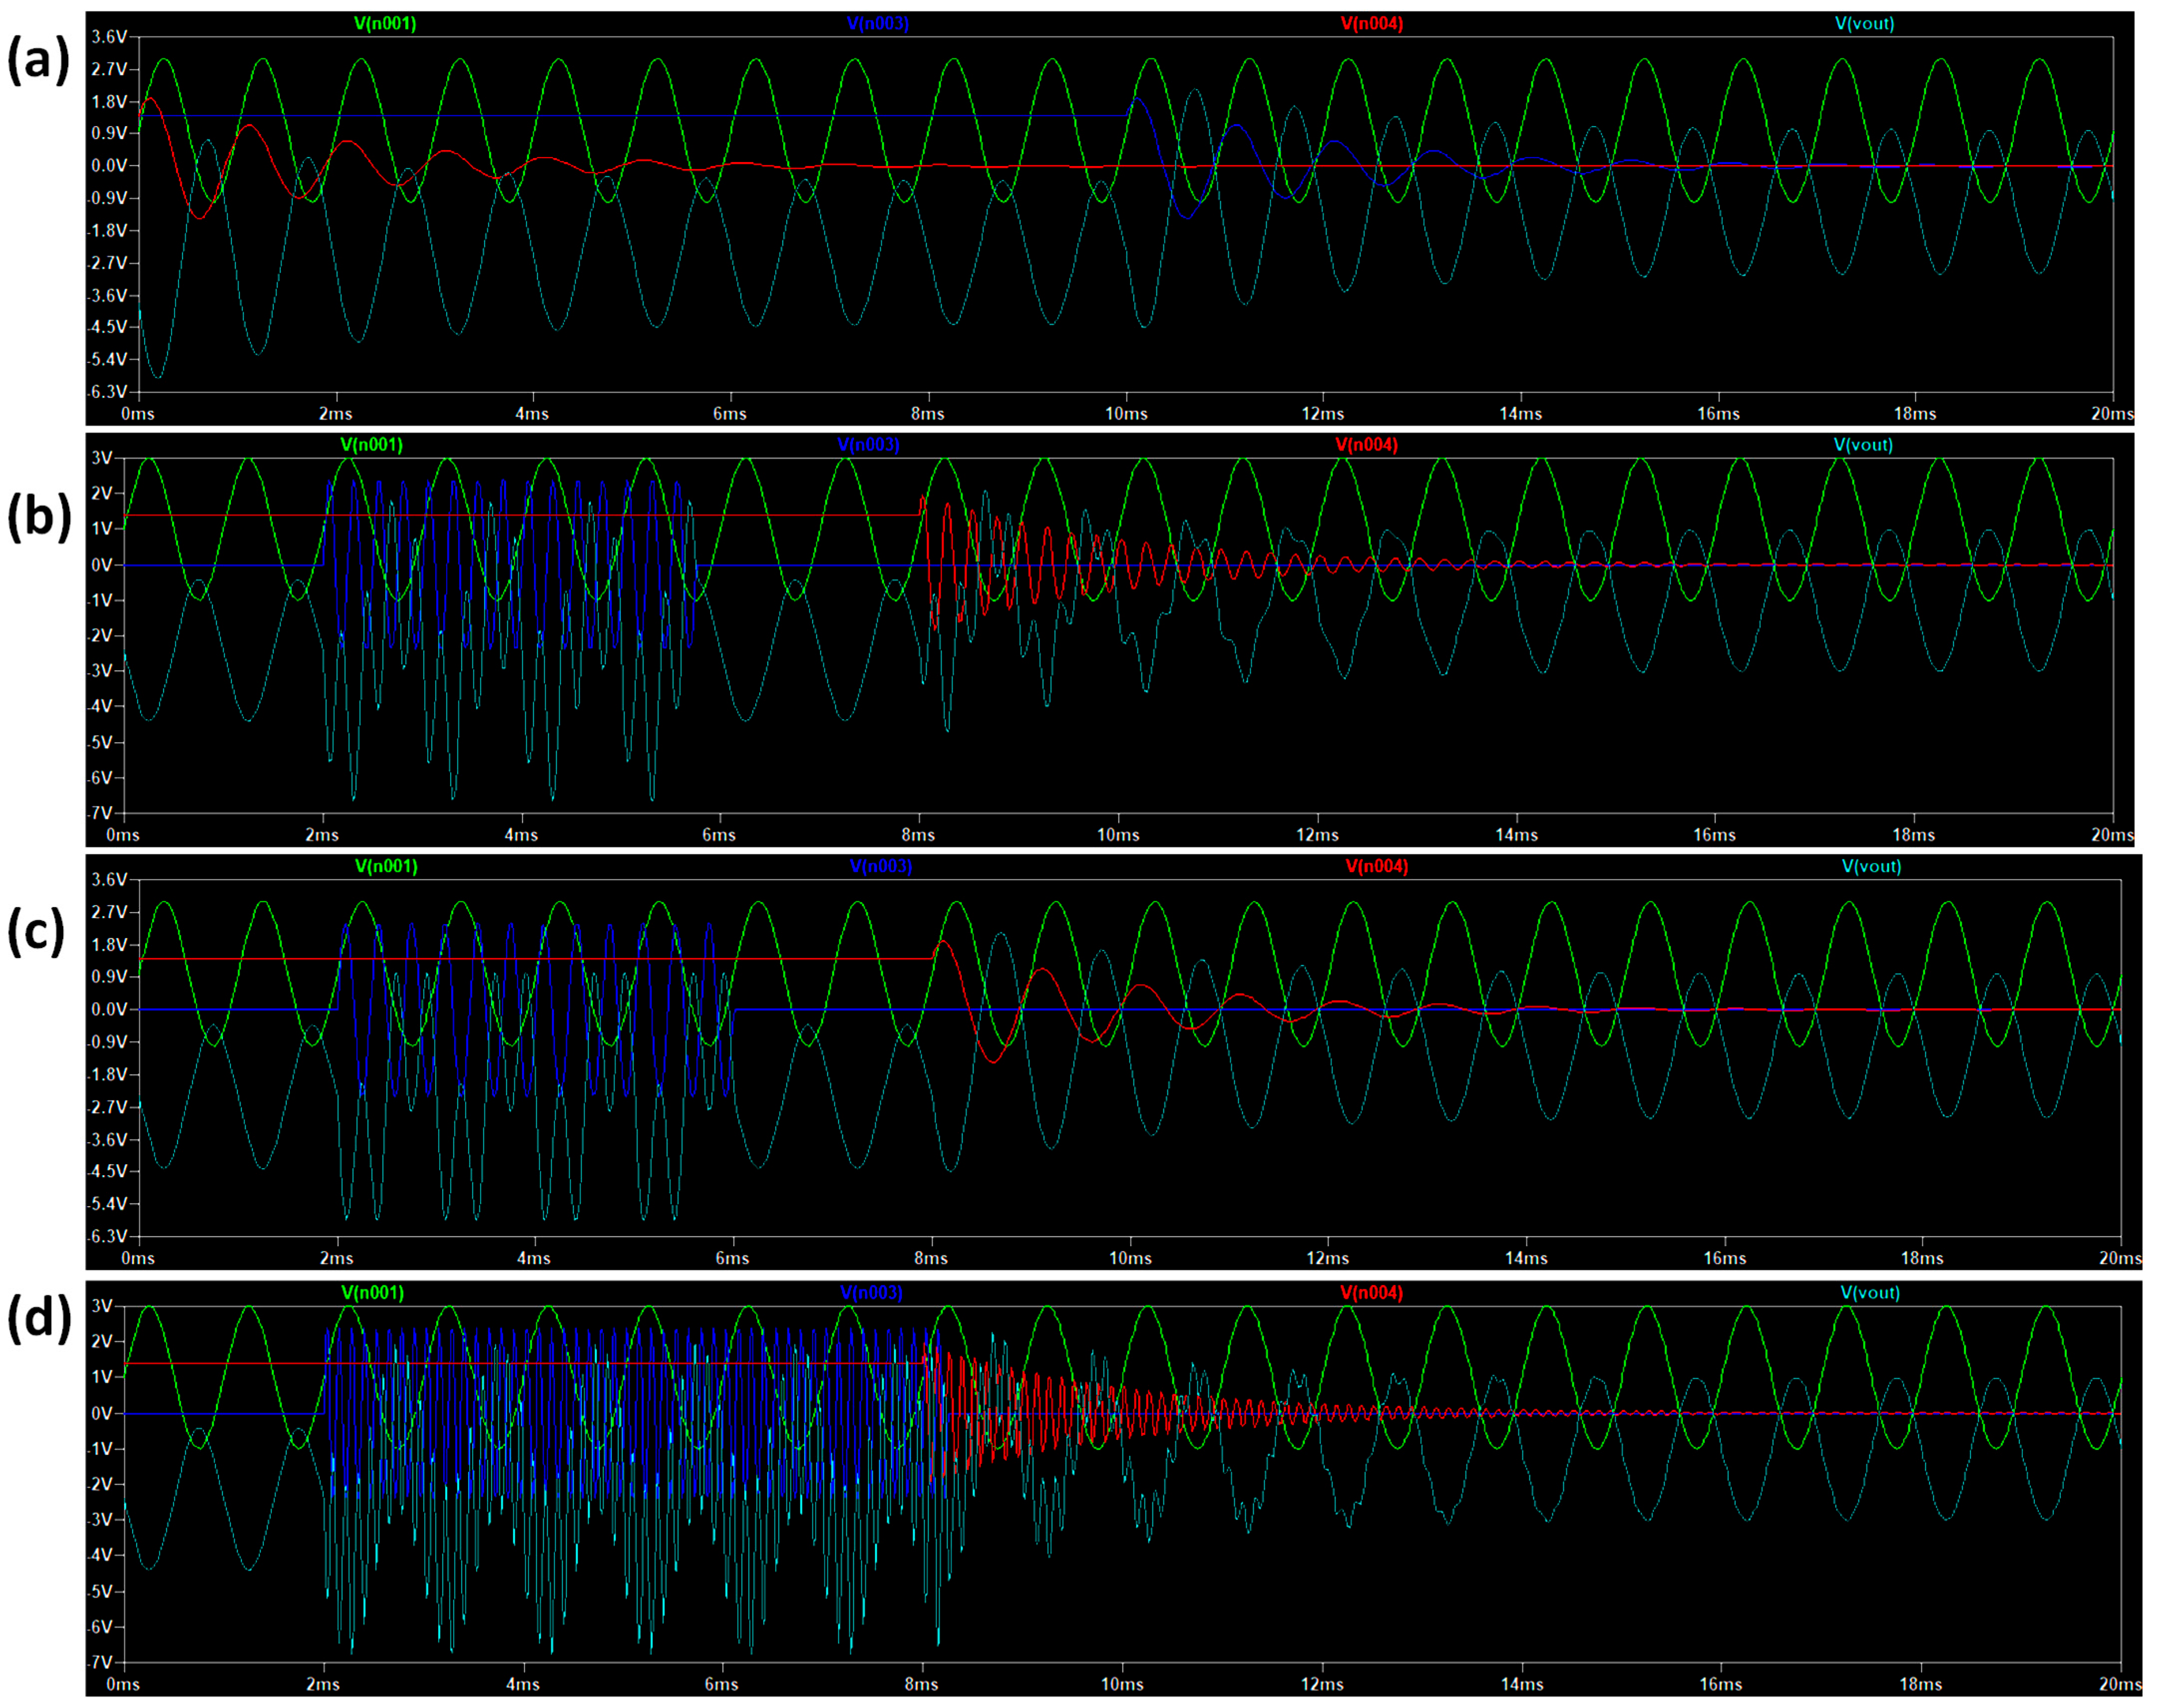Click V(n003) trace label in plot (a)
Screen dimensions: 2157x1708
(877, 23)
